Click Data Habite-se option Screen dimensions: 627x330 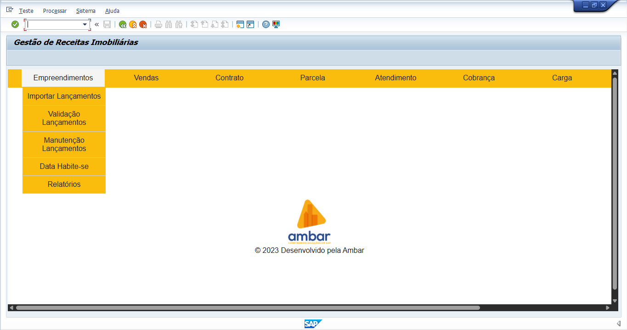64,167
